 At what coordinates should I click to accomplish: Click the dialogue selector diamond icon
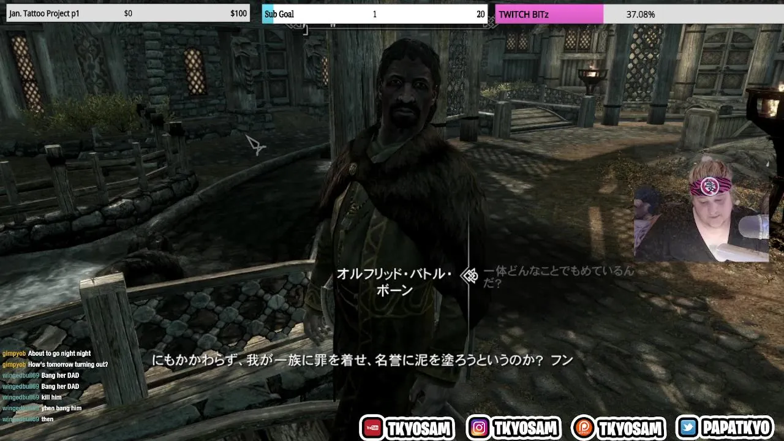[x=470, y=276]
